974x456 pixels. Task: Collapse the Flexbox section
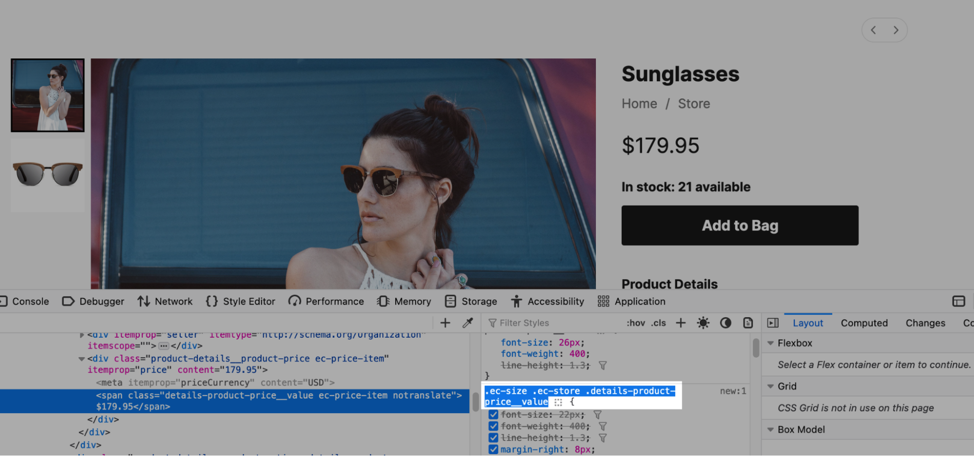point(771,343)
